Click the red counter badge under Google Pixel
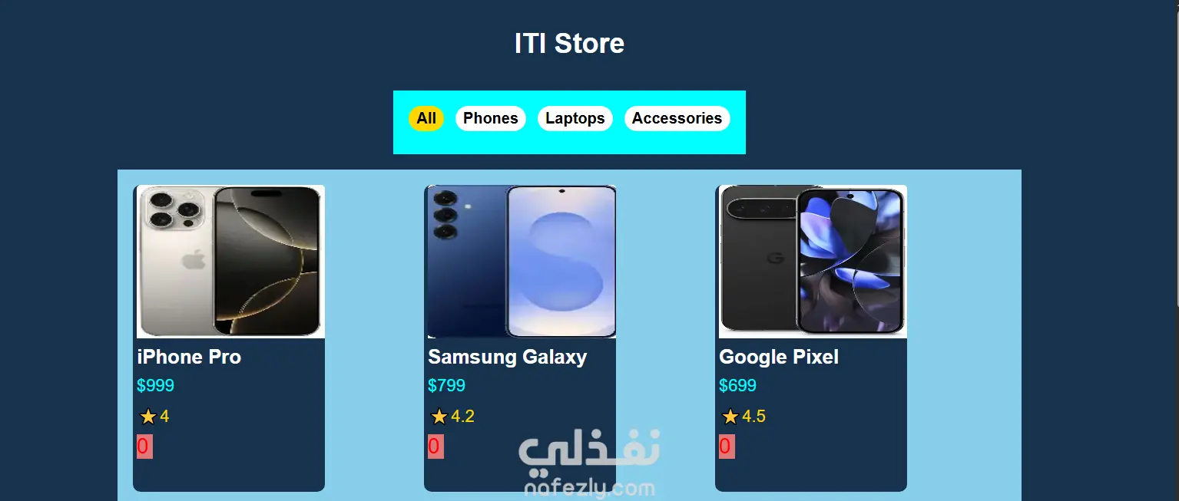 click(727, 447)
